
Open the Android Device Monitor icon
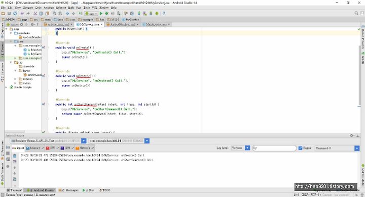coord(157,14)
